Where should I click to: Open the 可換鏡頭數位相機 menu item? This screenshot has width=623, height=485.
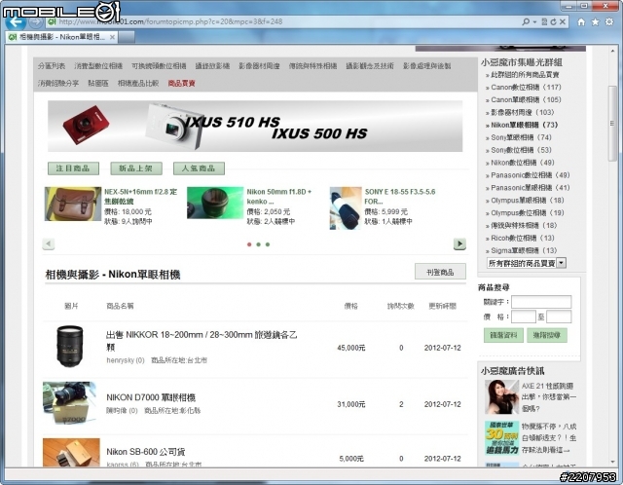(x=159, y=66)
